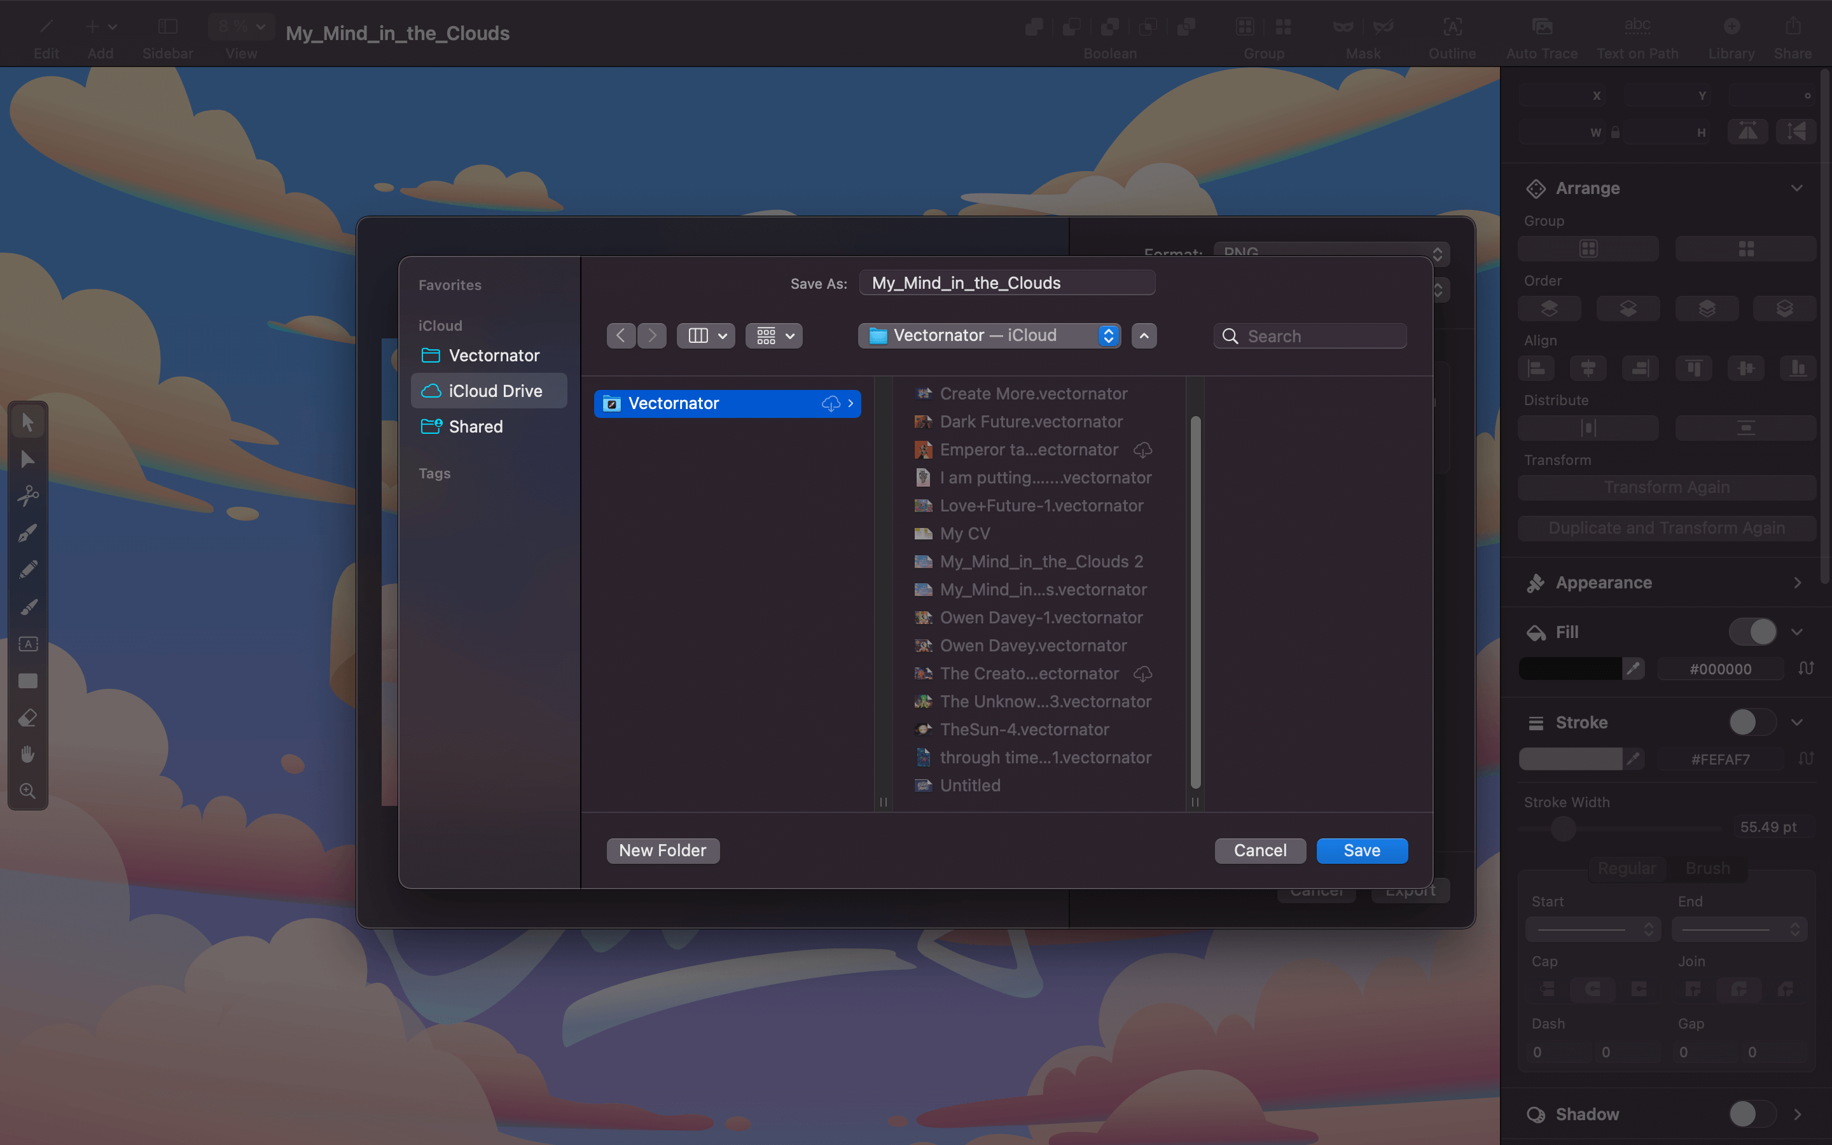Click Cancel in the save dialog
The width and height of the screenshot is (1832, 1145).
(x=1260, y=850)
